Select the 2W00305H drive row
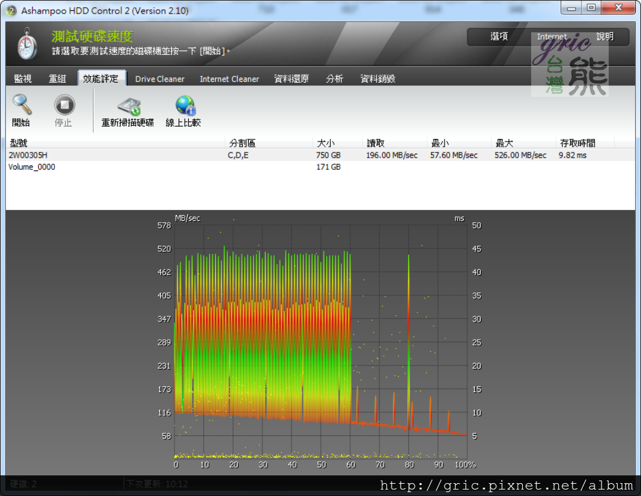Screen dimensions: 641x496 [320, 155]
